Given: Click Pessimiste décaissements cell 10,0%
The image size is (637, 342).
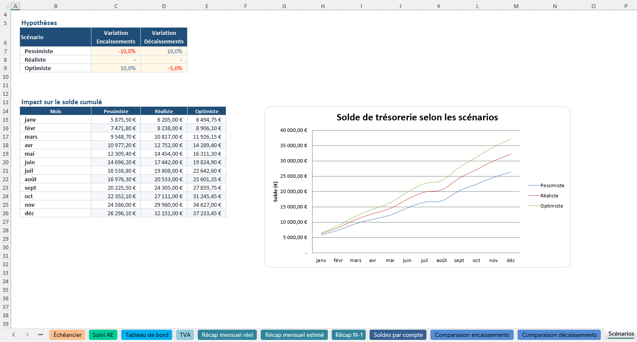Looking at the screenshot, I should click(164, 51).
